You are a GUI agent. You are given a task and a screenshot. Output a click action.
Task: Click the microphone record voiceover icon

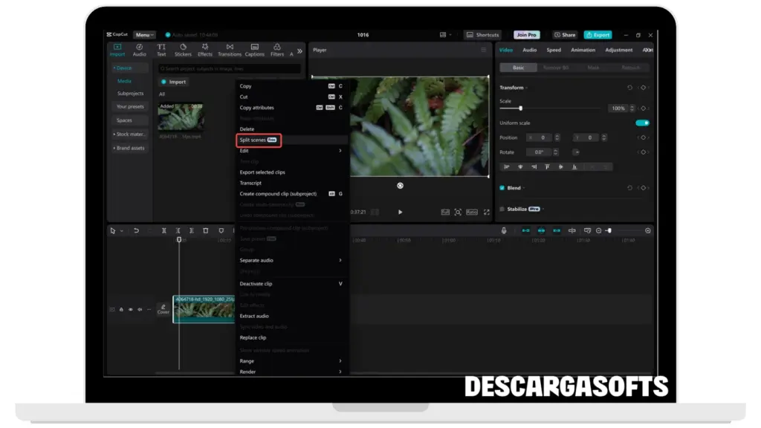504,231
